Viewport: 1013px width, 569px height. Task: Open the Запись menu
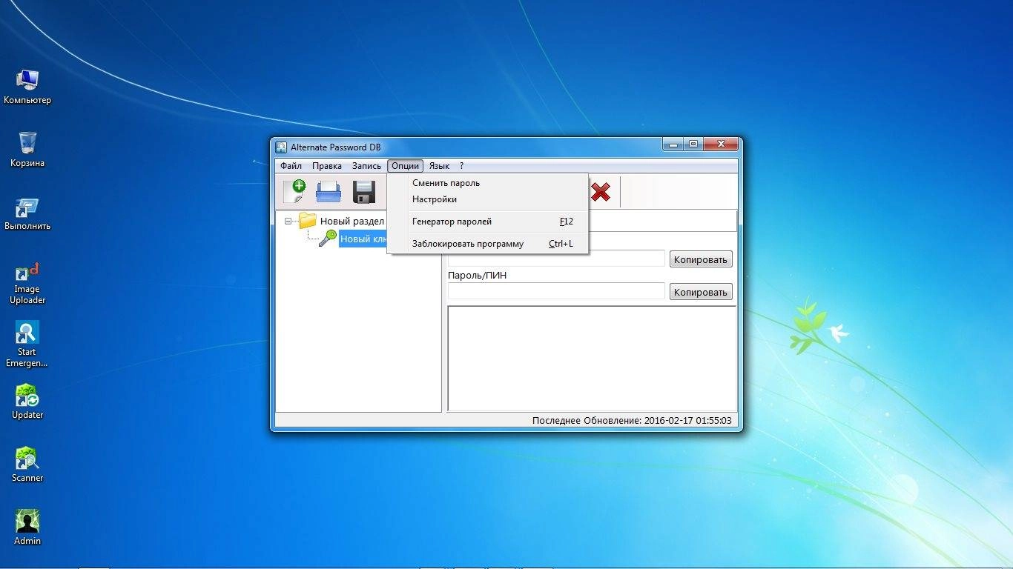pos(366,166)
